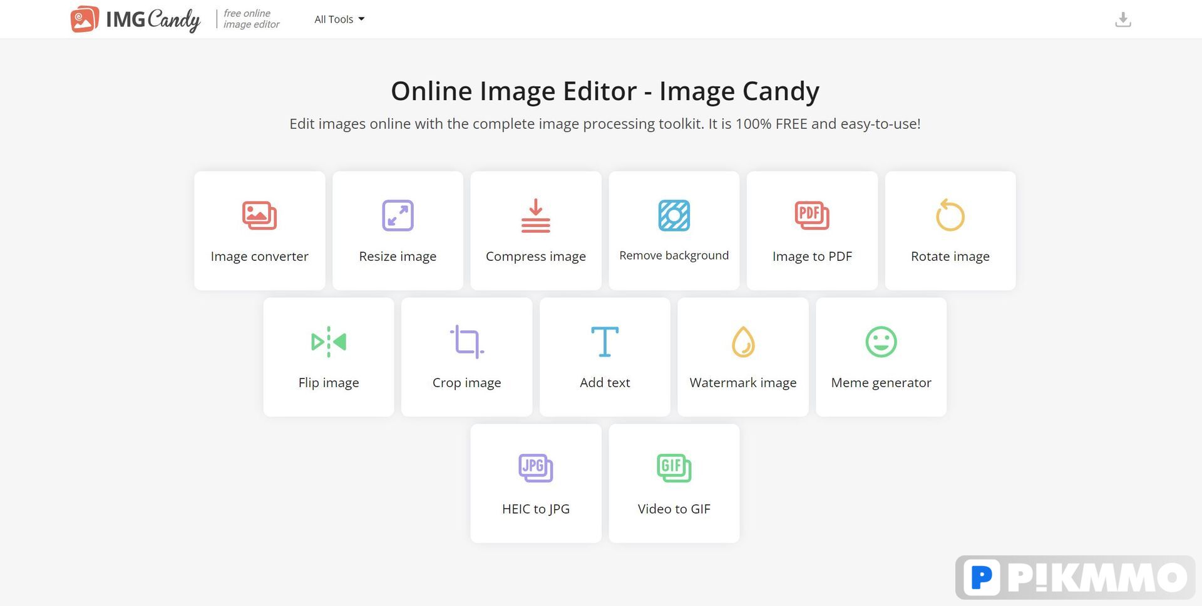Screen dimensions: 1202x606
Task: Select the Compress image label
Action: tap(536, 256)
